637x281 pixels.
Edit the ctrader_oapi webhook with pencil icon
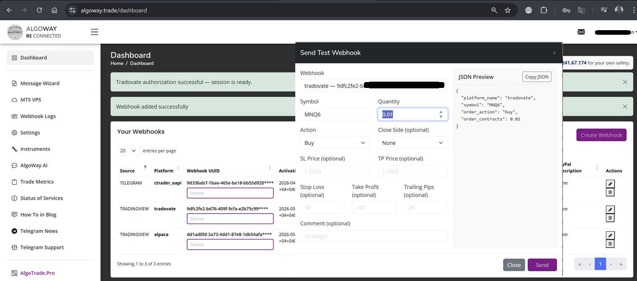point(610,184)
